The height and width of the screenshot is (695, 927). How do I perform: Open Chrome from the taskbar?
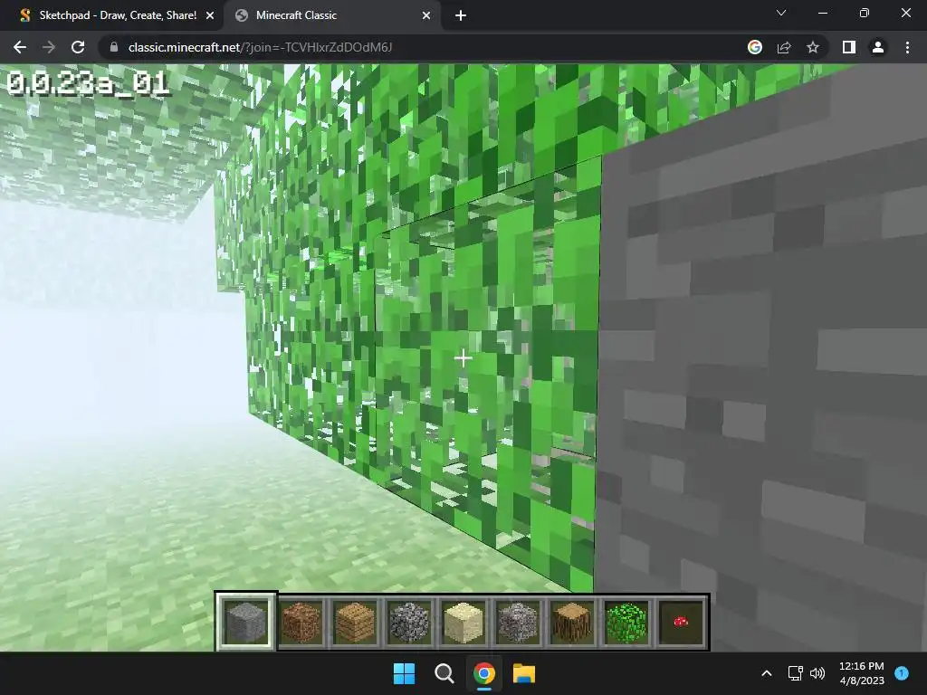(483, 673)
